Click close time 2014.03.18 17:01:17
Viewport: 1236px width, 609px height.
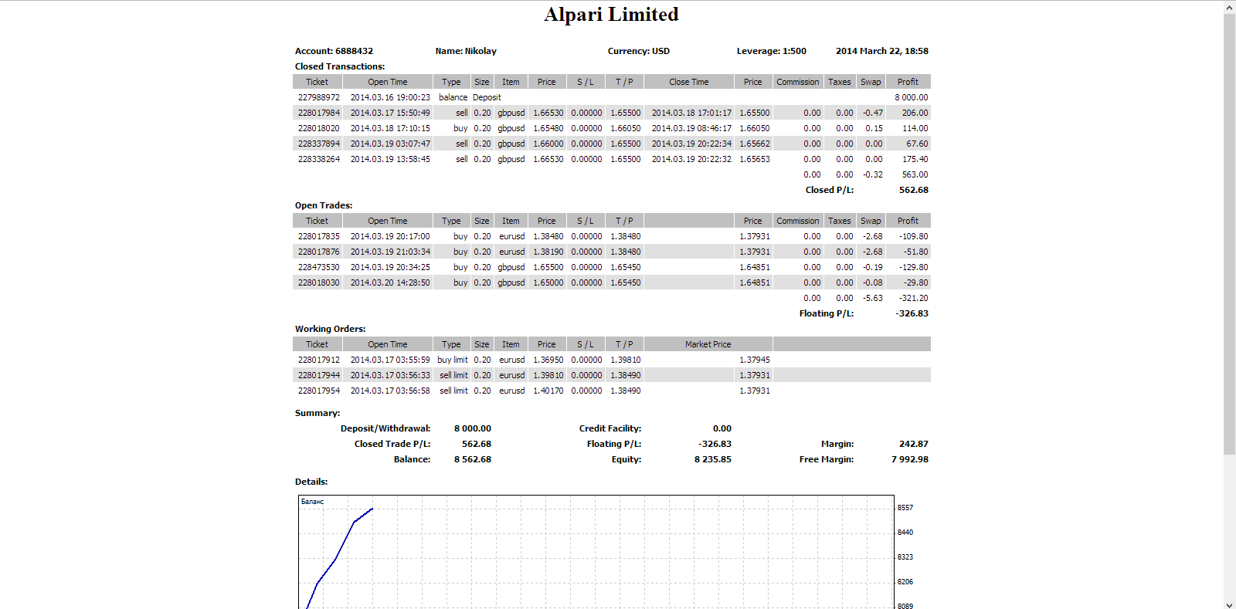(691, 113)
